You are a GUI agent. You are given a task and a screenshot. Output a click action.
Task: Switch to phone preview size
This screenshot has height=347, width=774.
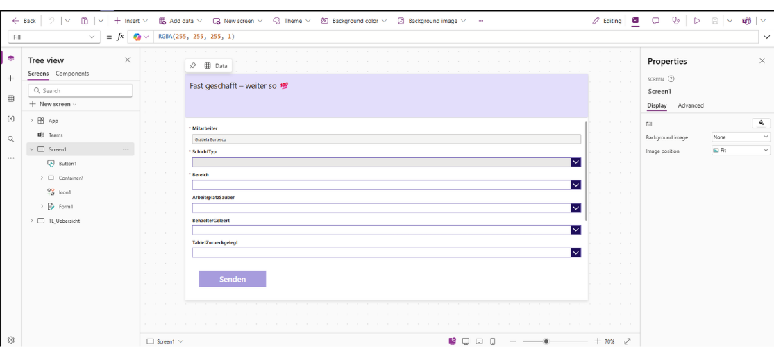(493, 341)
